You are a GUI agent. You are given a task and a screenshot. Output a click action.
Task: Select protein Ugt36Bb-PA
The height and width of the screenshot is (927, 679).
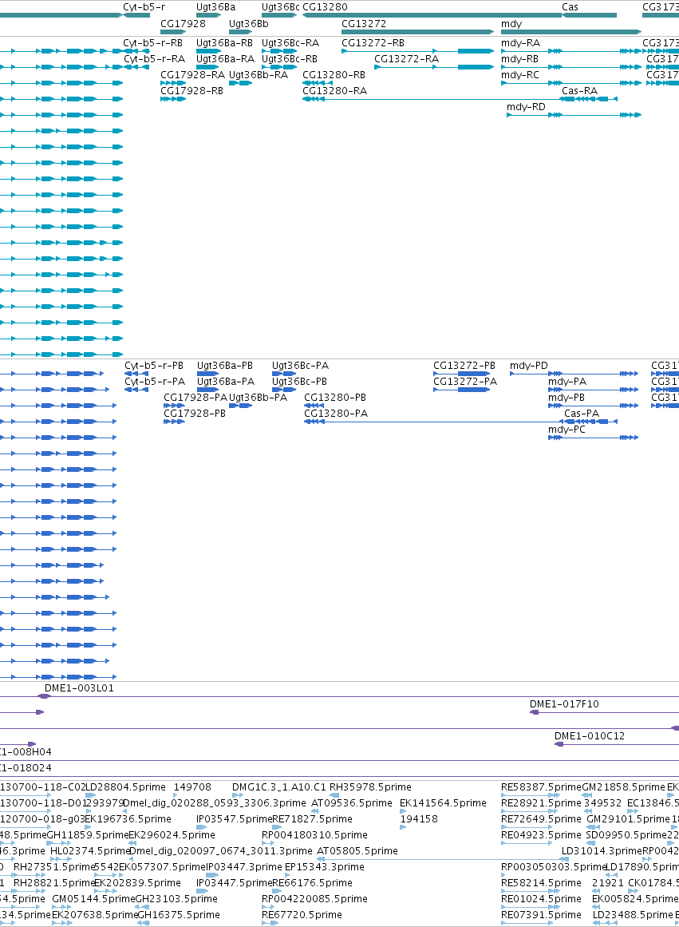[259, 398]
